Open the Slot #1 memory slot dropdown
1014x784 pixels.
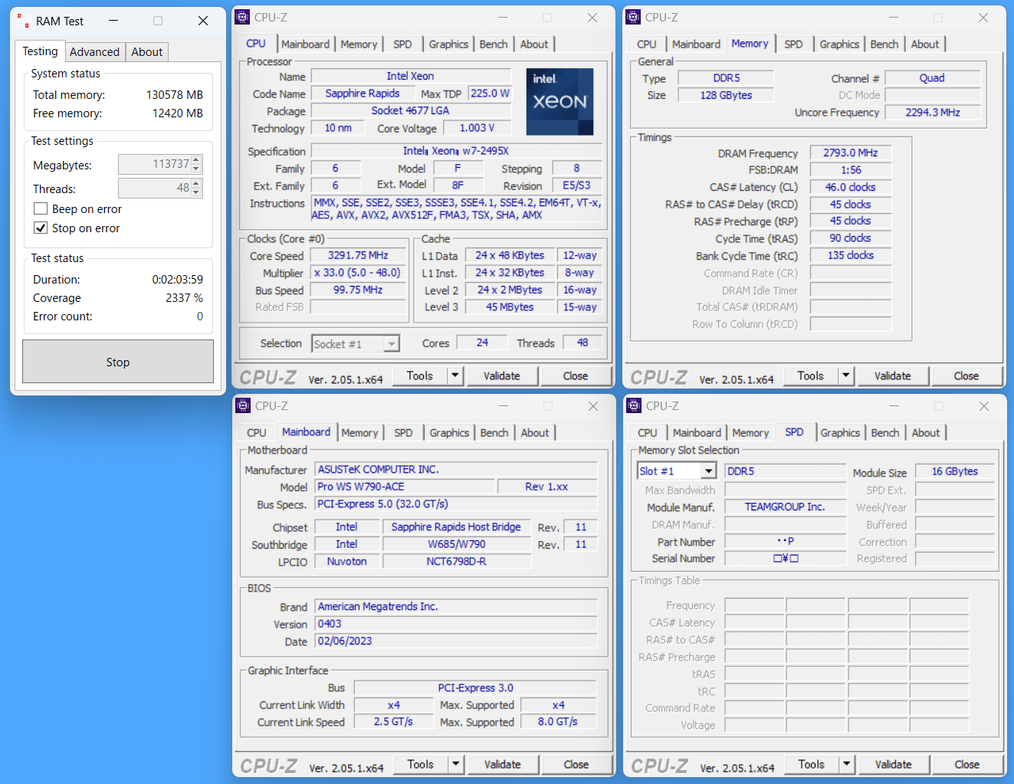[708, 471]
